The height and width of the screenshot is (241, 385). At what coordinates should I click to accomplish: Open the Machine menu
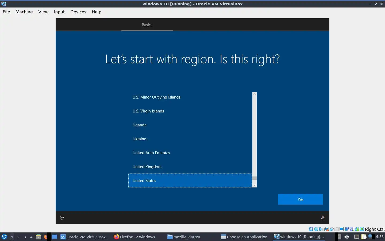pos(24,12)
